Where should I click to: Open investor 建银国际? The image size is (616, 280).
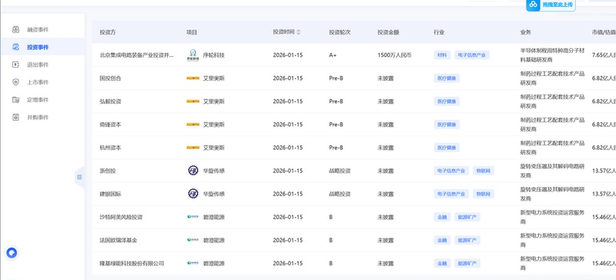(110, 194)
